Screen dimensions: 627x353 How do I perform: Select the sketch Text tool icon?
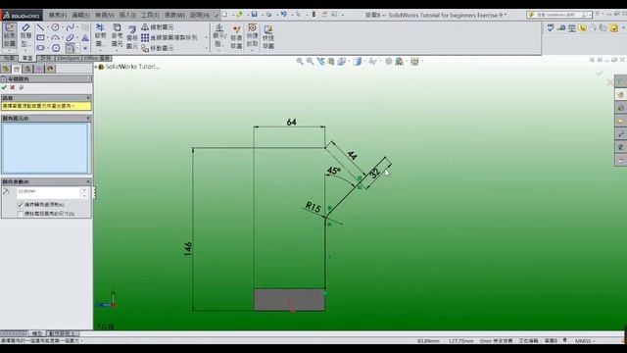point(85,38)
